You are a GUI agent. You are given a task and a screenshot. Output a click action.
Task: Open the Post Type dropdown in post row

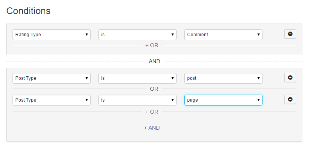coord(52,78)
